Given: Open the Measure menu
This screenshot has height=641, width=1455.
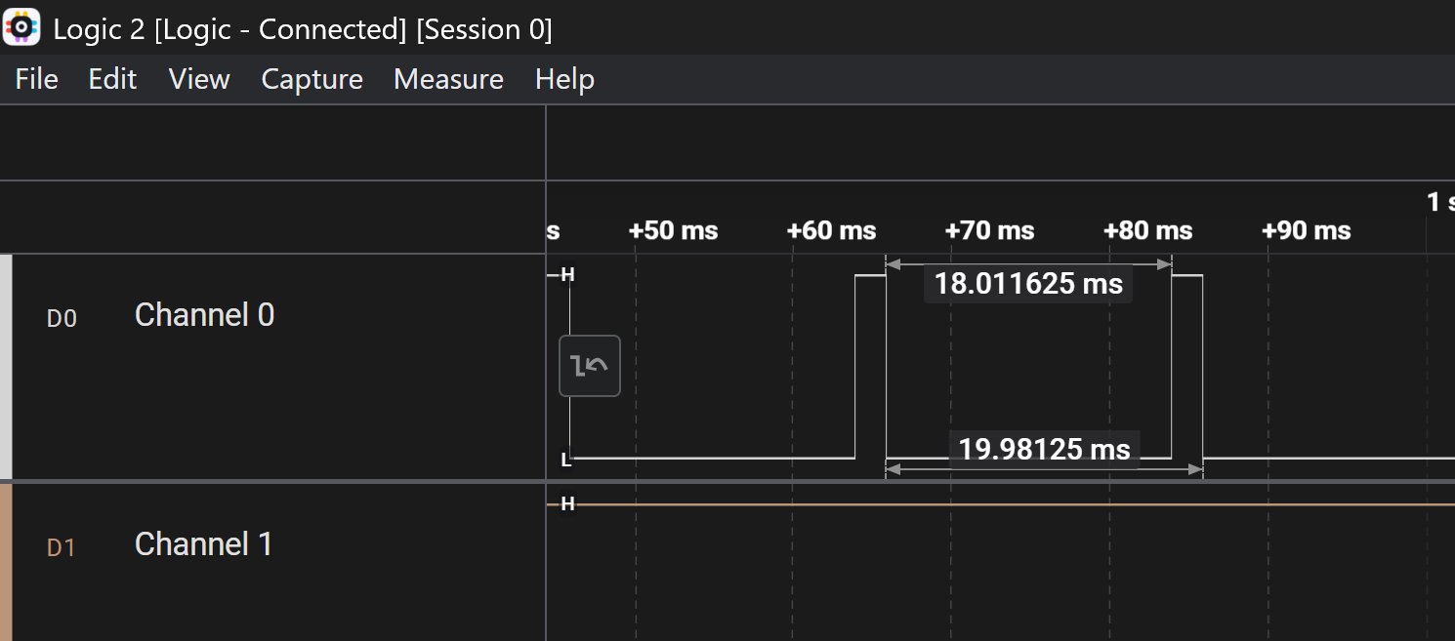Looking at the screenshot, I should click(x=448, y=79).
